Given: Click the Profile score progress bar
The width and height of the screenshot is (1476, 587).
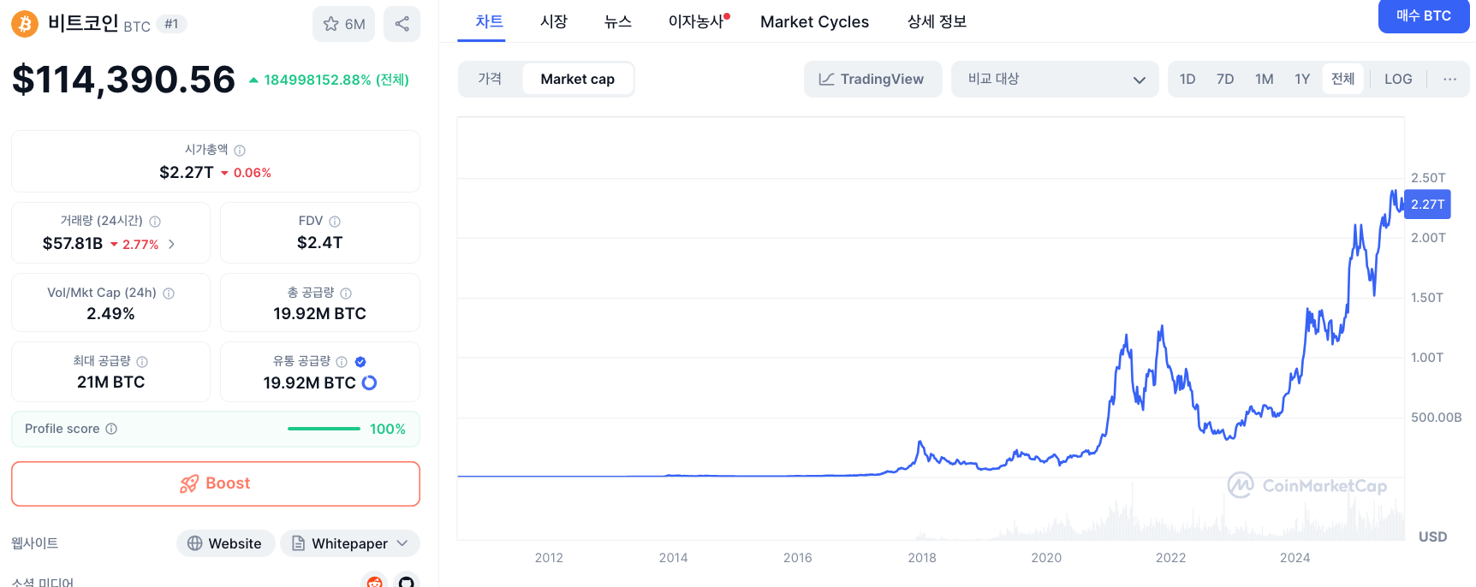Looking at the screenshot, I should pos(324,429).
